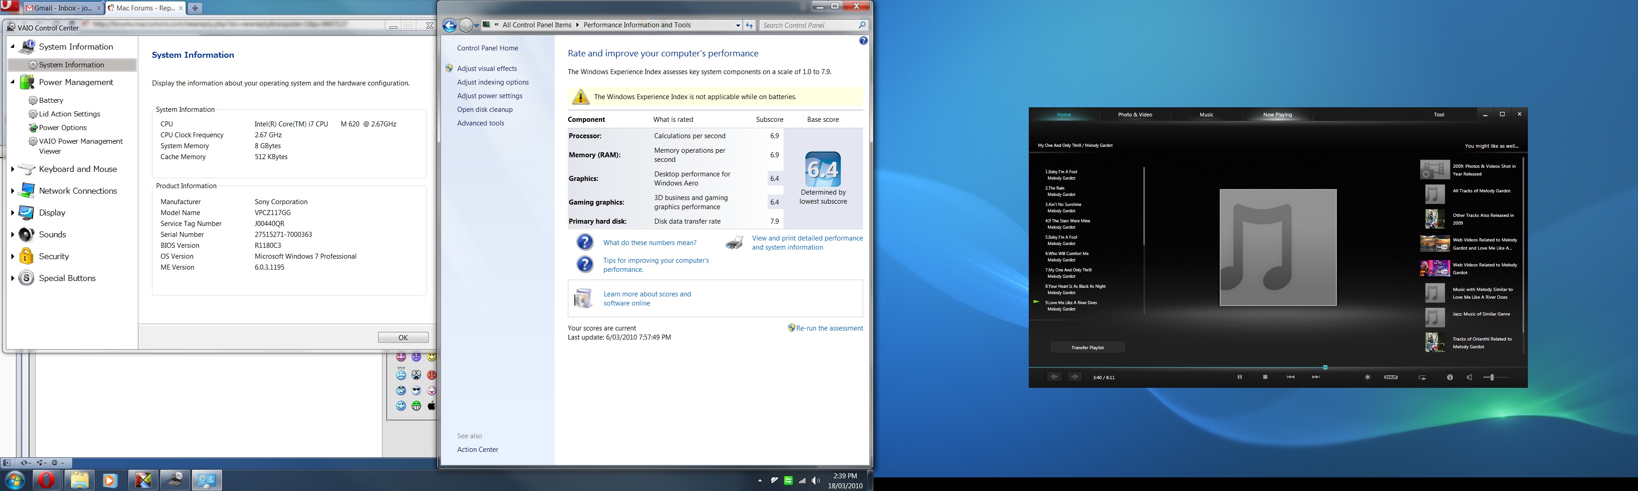
Task: Click Re-run the assessment link
Action: [x=829, y=328]
